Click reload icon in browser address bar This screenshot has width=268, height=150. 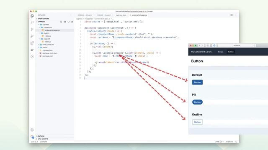coord(254,45)
